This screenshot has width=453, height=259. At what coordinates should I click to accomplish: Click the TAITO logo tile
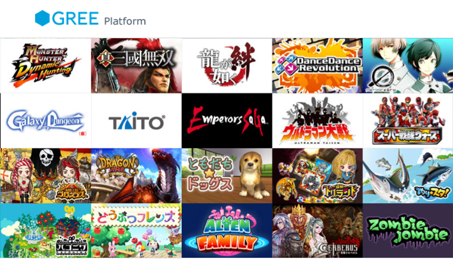136,121
